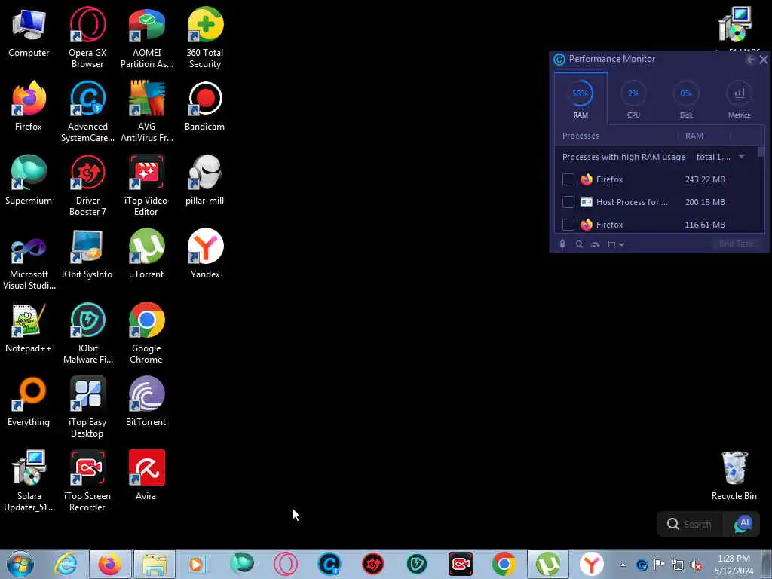Viewport: 772px width, 579px height.
Task: Select the Computer desktop icon
Action: pos(29,32)
